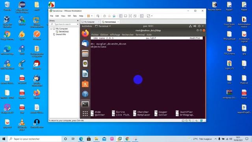The width and height of the screenshot is (252, 142).
Task: Select ServerLinux in the library tree
Action: pos(64,32)
